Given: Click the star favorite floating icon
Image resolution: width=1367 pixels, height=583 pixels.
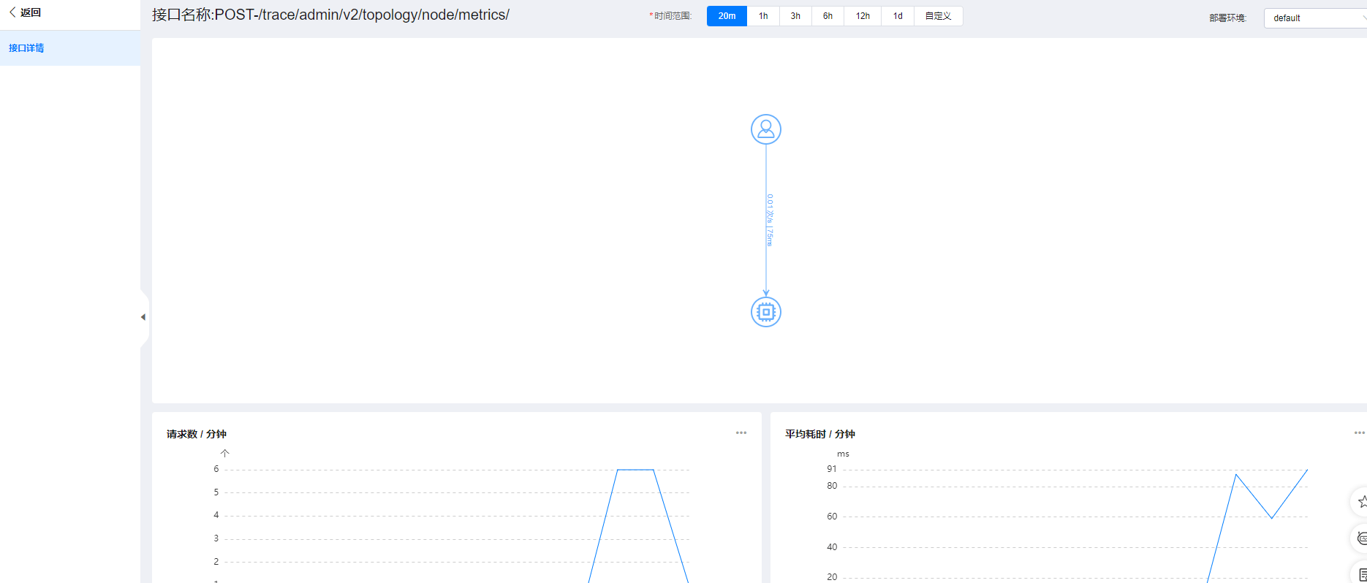Looking at the screenshot, I should point(1361,502).
